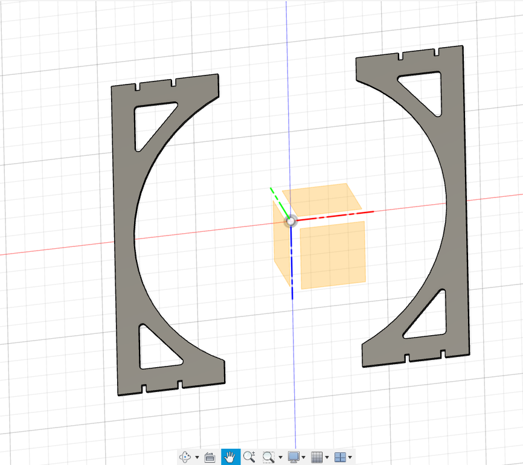Expand the Zoom Window options dropdown arrow

tap(280, 458)
